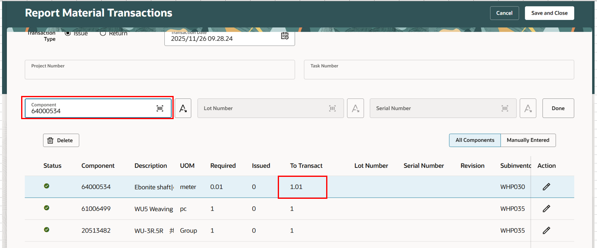This screenshot has height=248, width=597.
Task: Select the Return transaction type radio button
Action: point(103,33)
